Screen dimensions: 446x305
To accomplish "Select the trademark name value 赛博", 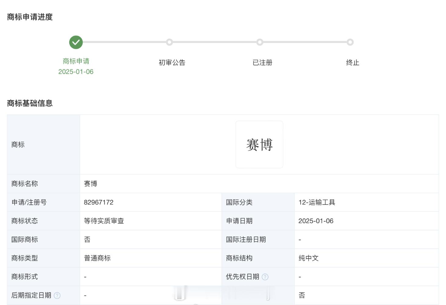I will [x=91, y=184].
